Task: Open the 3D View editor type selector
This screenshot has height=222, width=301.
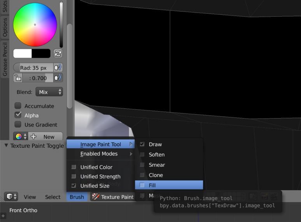Action: pos(11,197)
